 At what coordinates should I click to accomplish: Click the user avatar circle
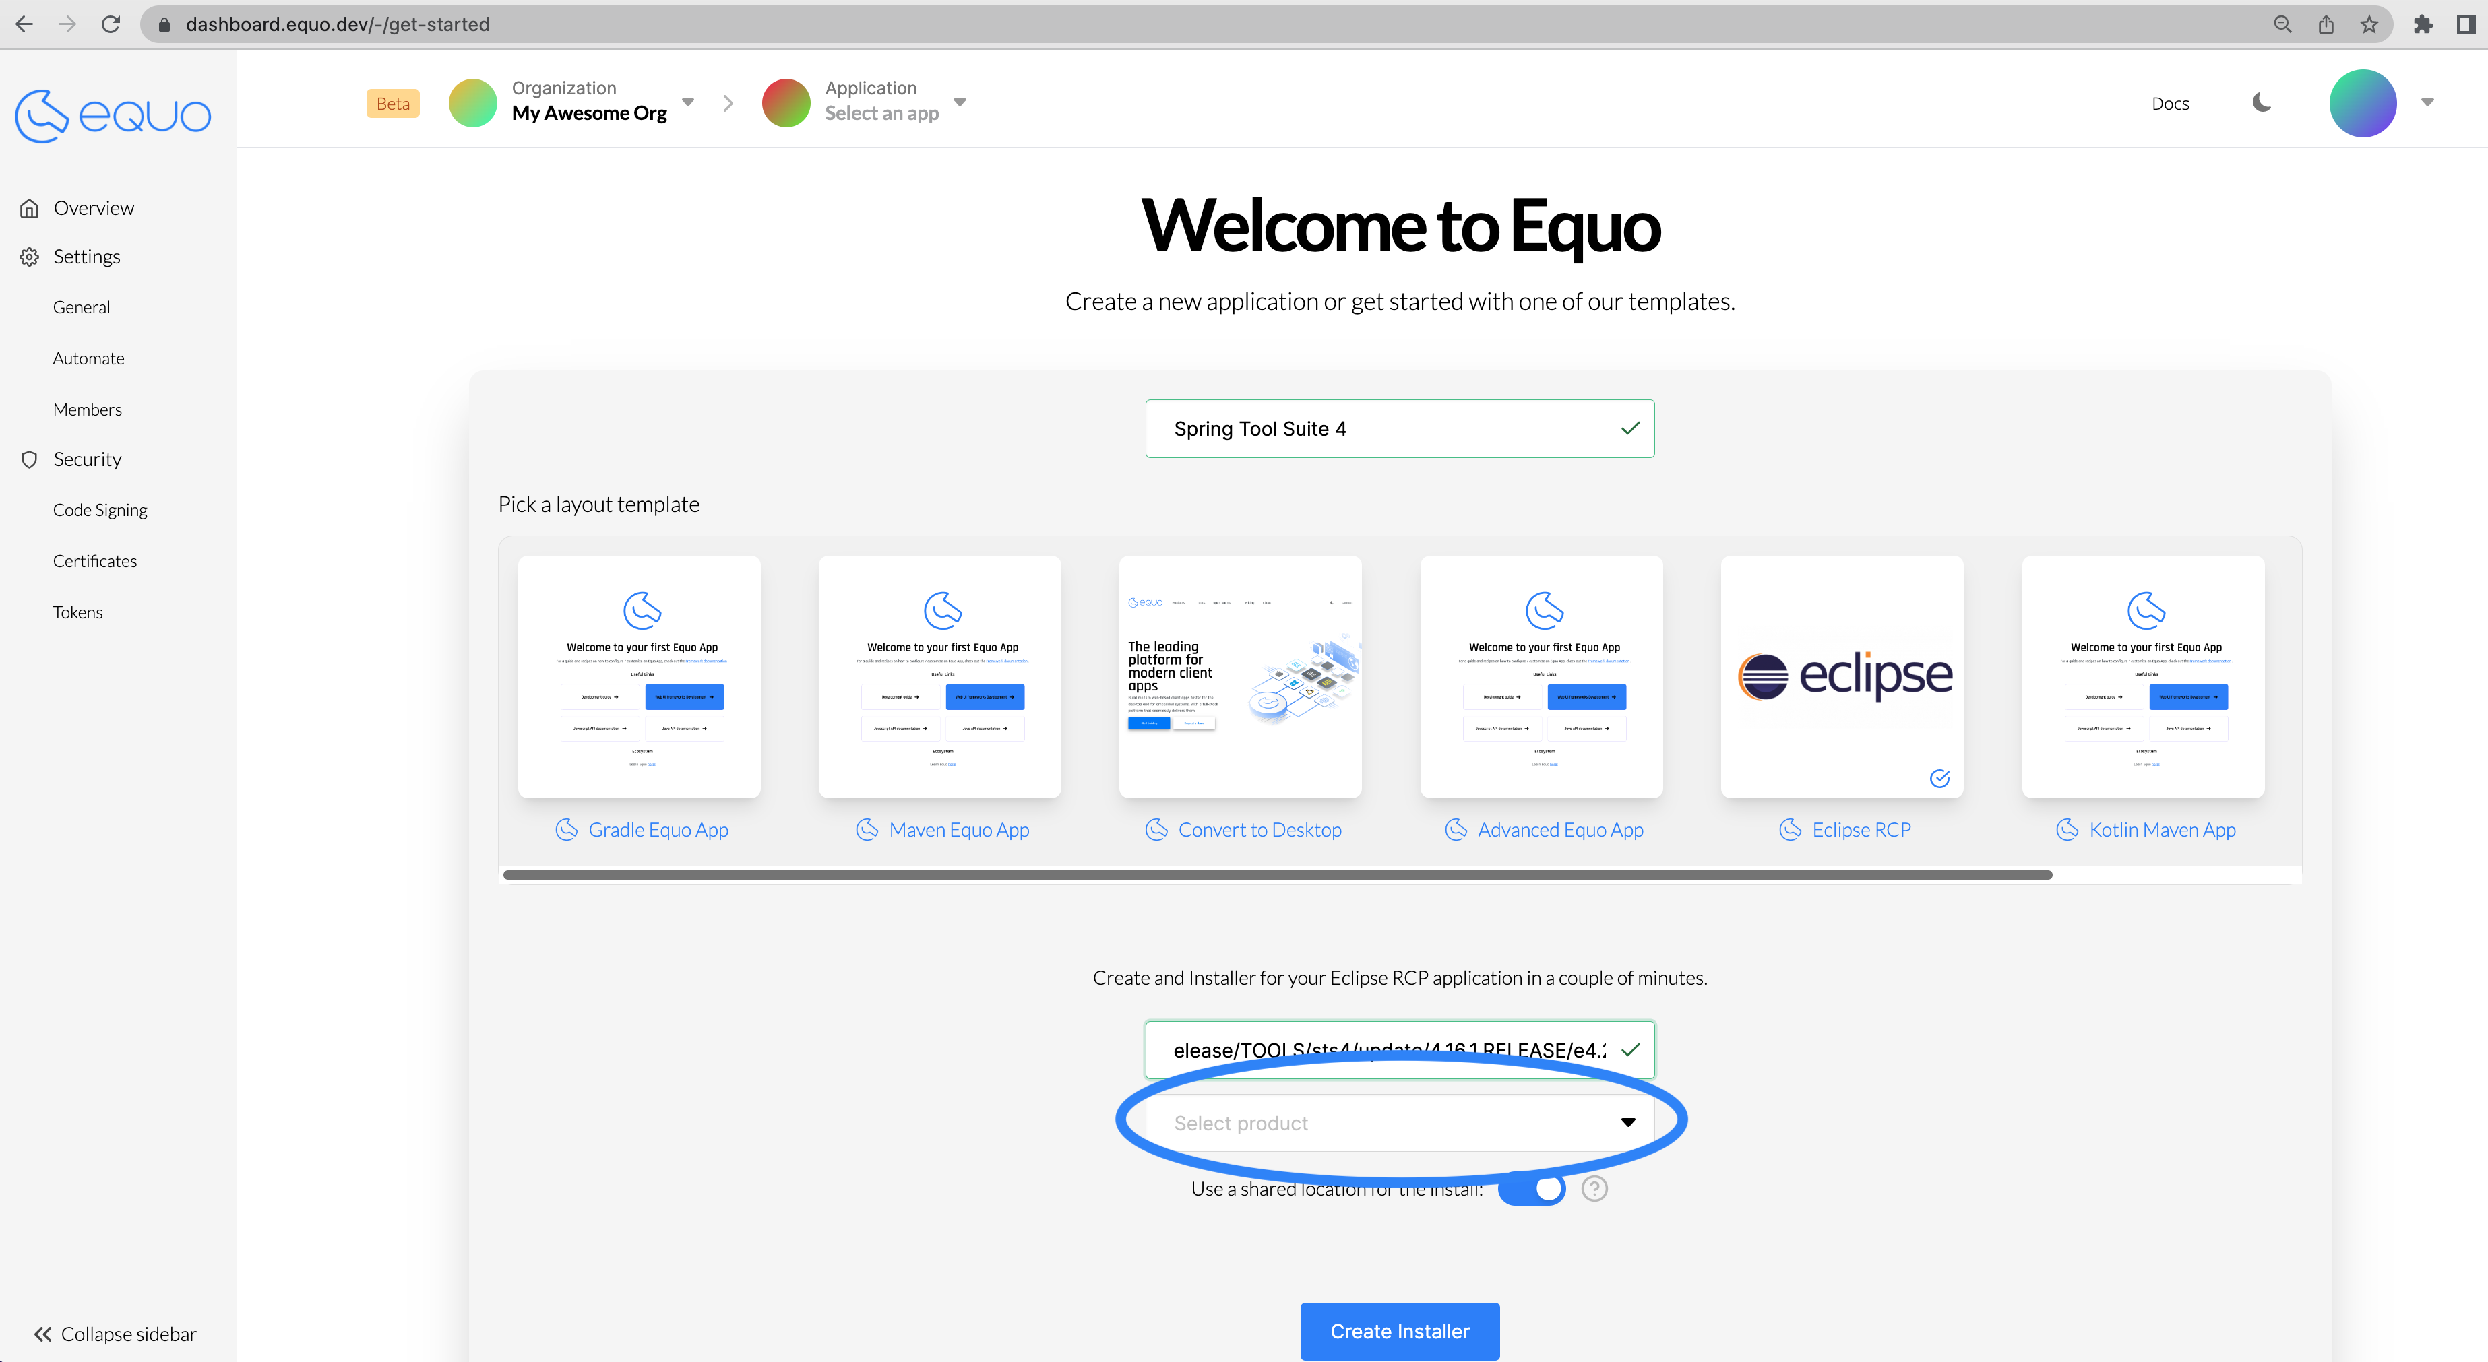click(x=2363, y=103)
